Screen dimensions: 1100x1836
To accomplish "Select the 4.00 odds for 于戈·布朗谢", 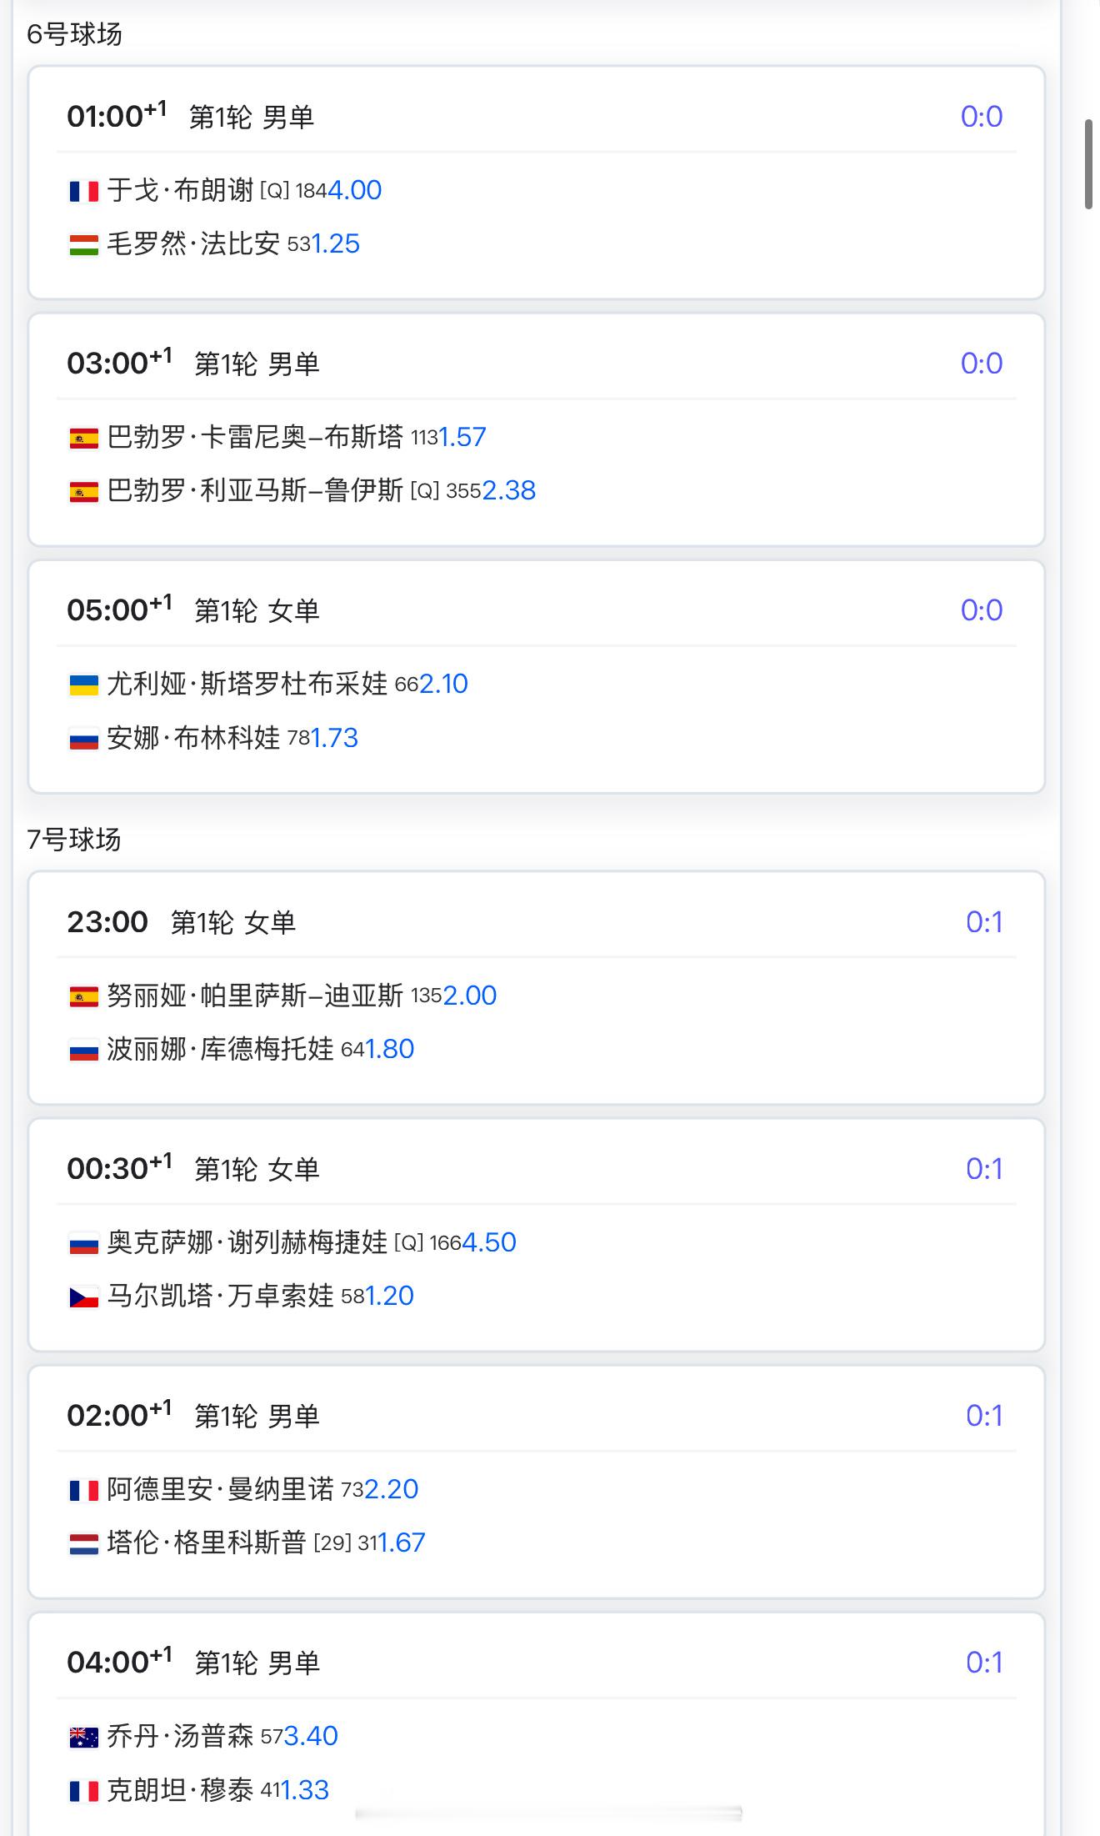I will (x=354, y=190).
